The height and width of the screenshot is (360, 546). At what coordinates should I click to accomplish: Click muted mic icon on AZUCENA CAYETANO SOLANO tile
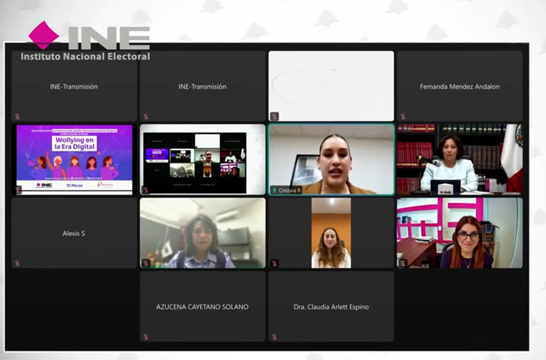click(146, 337)
